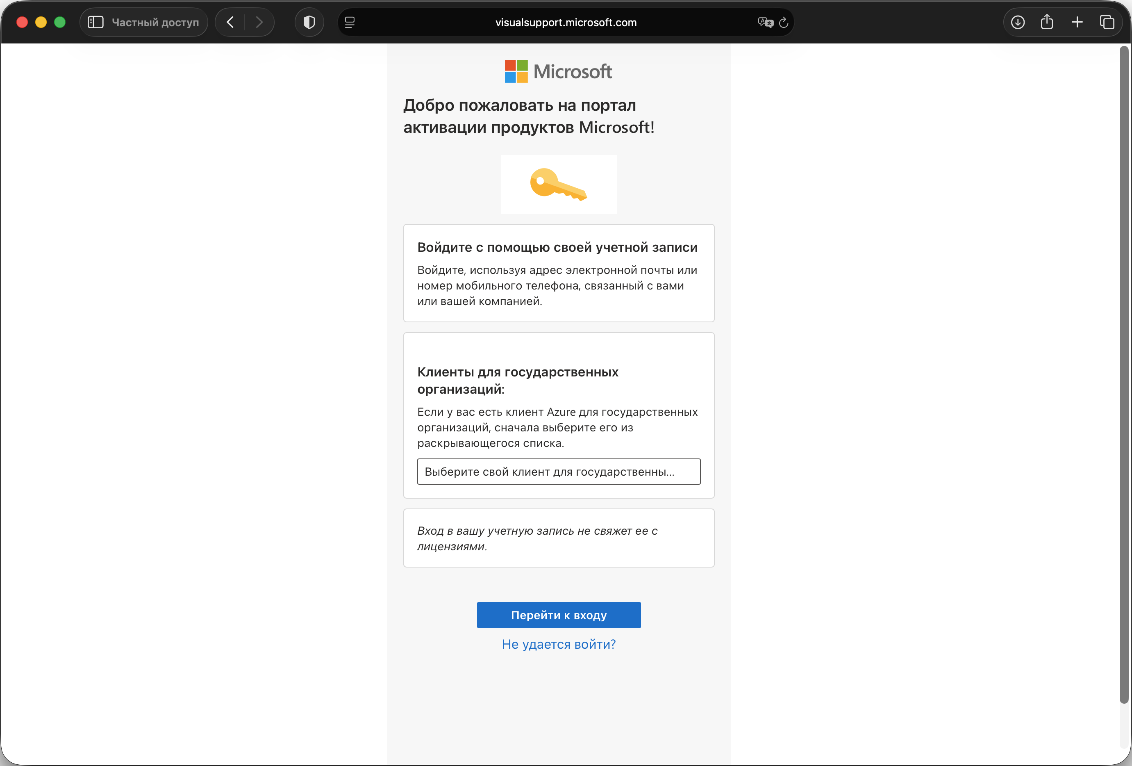The width and height of the screenshot is (1132, 766).
Task: Open the privacy shield report icon
Action: pos(309,23)
